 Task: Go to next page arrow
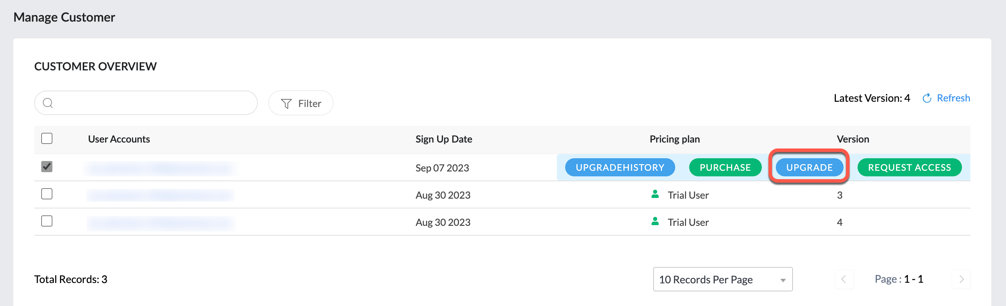click(961, 279)
